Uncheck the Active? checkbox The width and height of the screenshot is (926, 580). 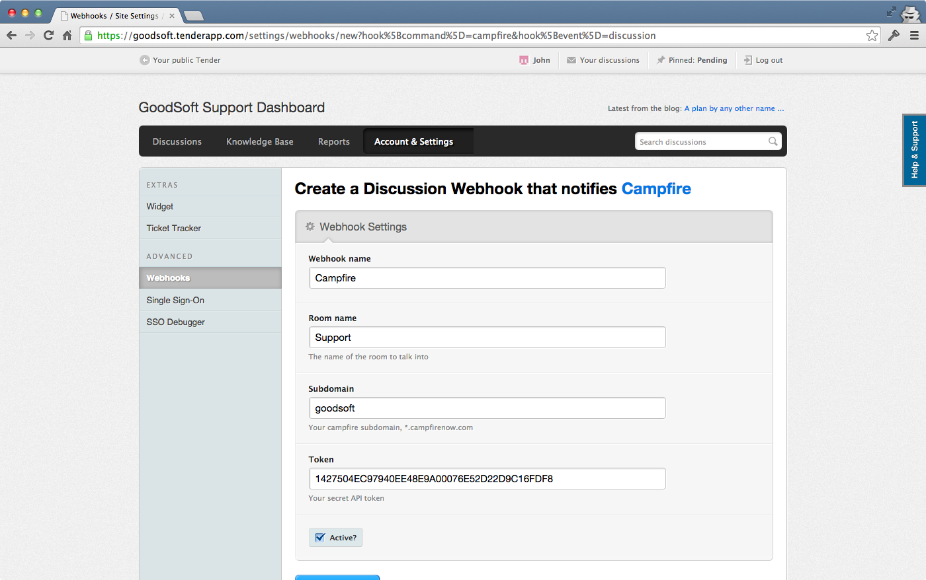320,537
